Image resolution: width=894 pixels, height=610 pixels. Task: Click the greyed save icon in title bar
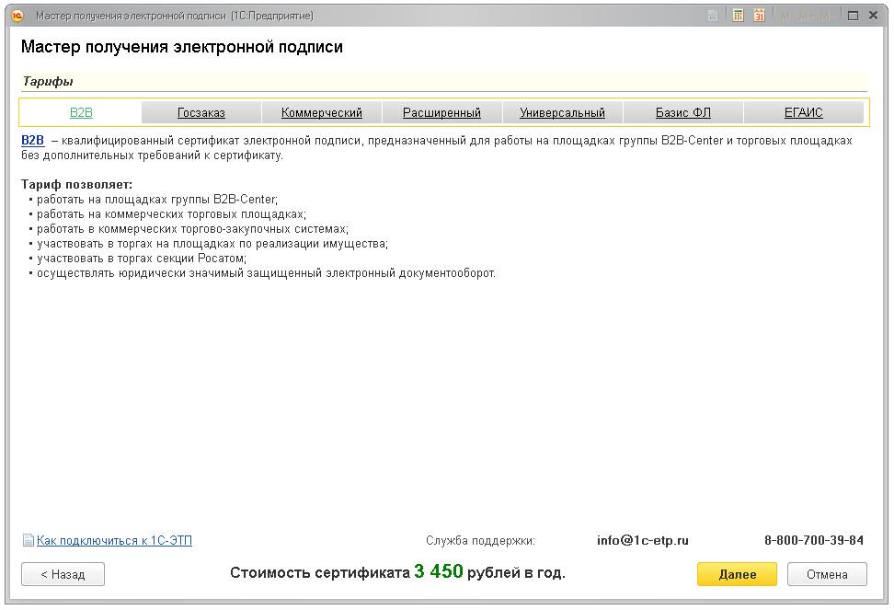(x=713, y=16)
